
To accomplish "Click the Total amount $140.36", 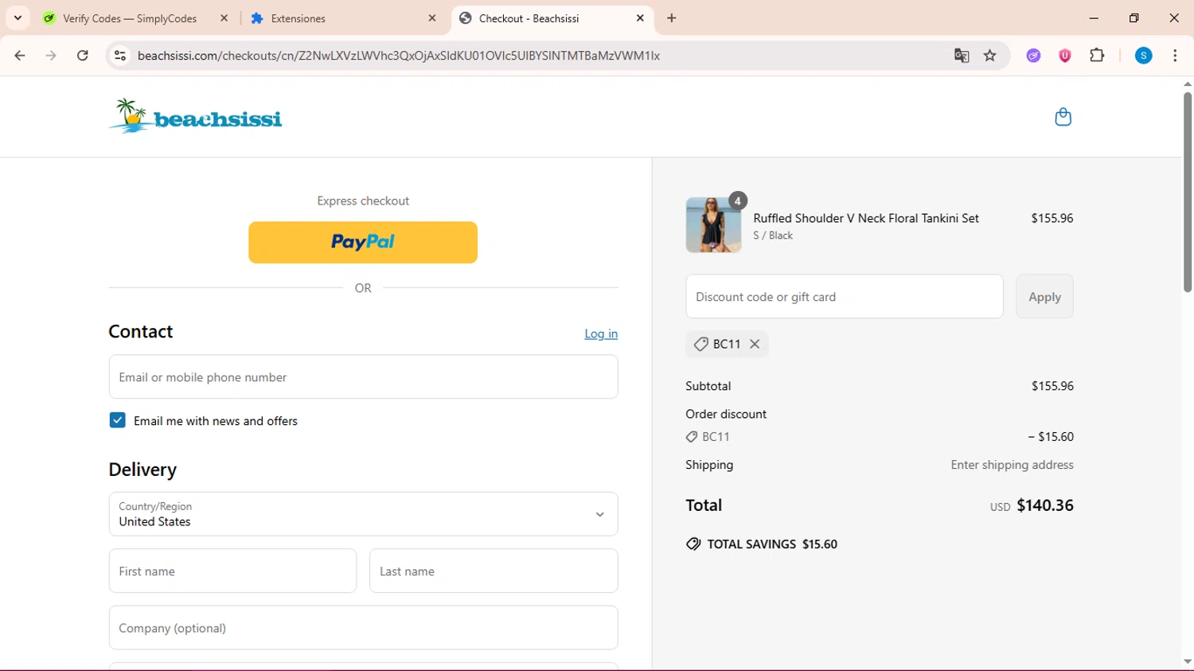I will 1045,505.
